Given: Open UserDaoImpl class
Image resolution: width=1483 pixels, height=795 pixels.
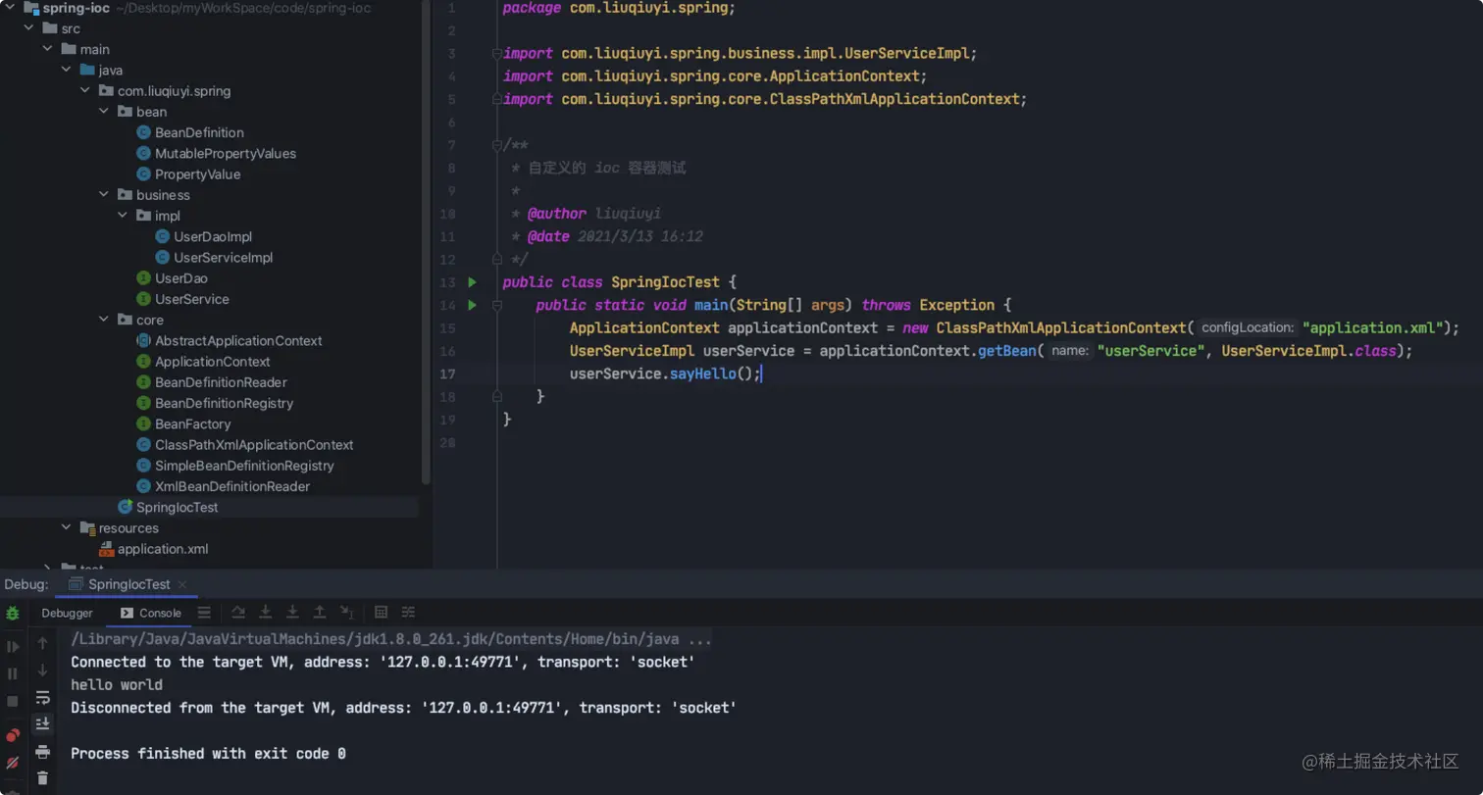Looking at the screenshot, I should coord(203,236).
